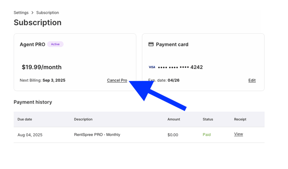Viewport: 288px width, 169px height.
Task: Click the masked card number ending 4242
Action: [180, 67]
